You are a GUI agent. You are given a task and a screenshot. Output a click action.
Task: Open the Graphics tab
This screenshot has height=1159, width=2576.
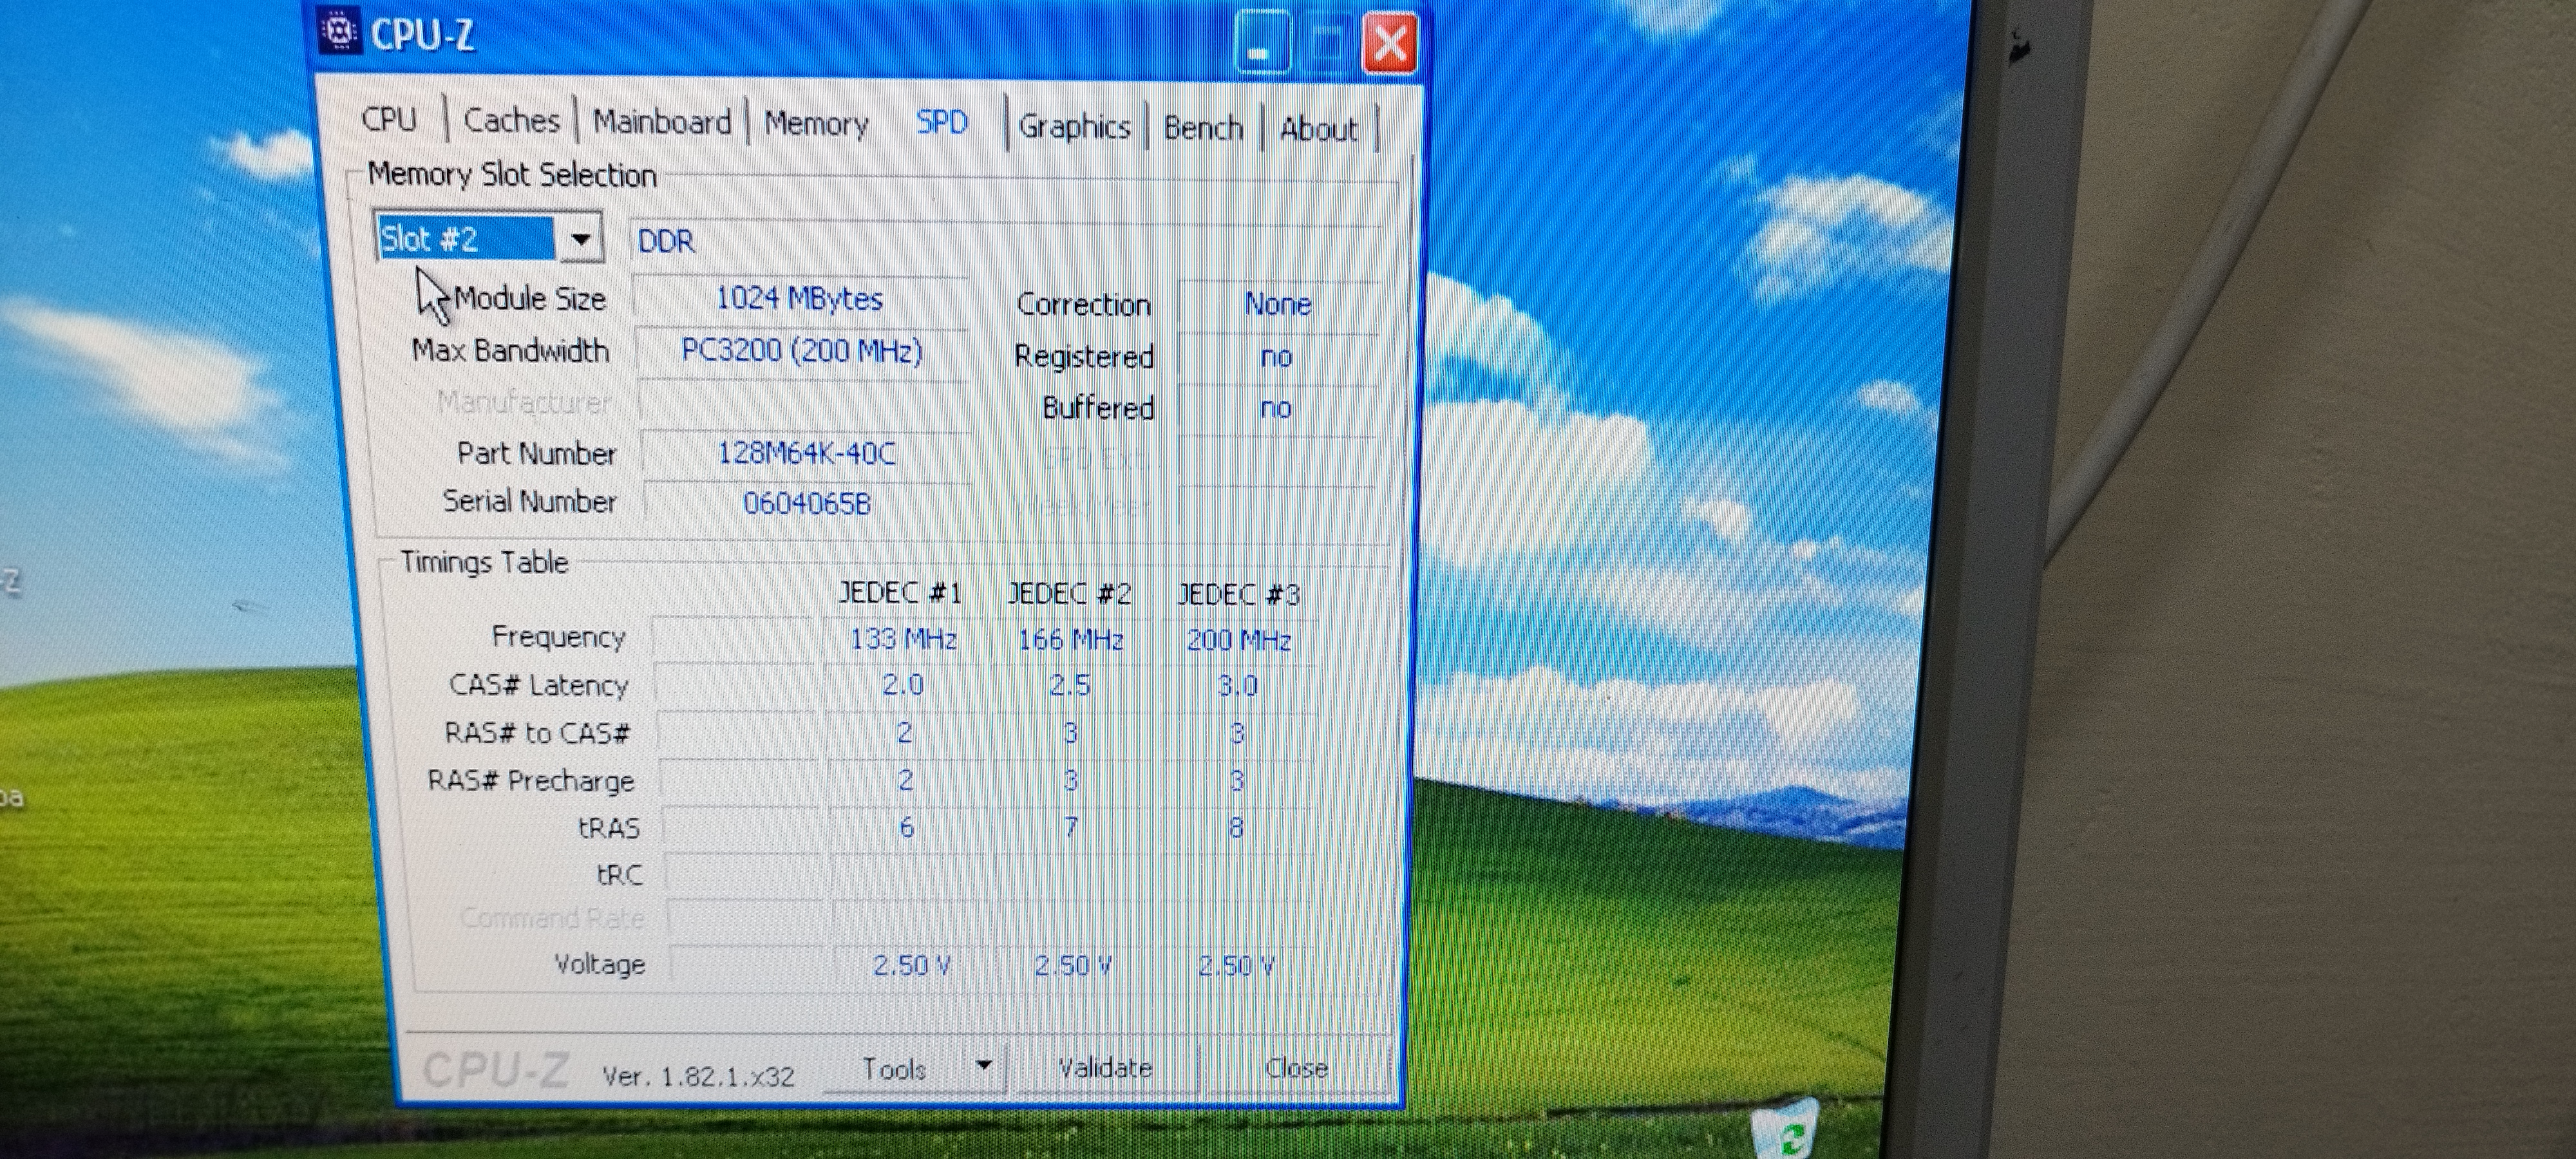(x=1074, y=127)
